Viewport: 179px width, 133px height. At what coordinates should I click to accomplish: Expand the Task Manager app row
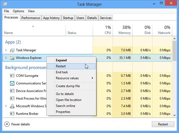[6, 50]
